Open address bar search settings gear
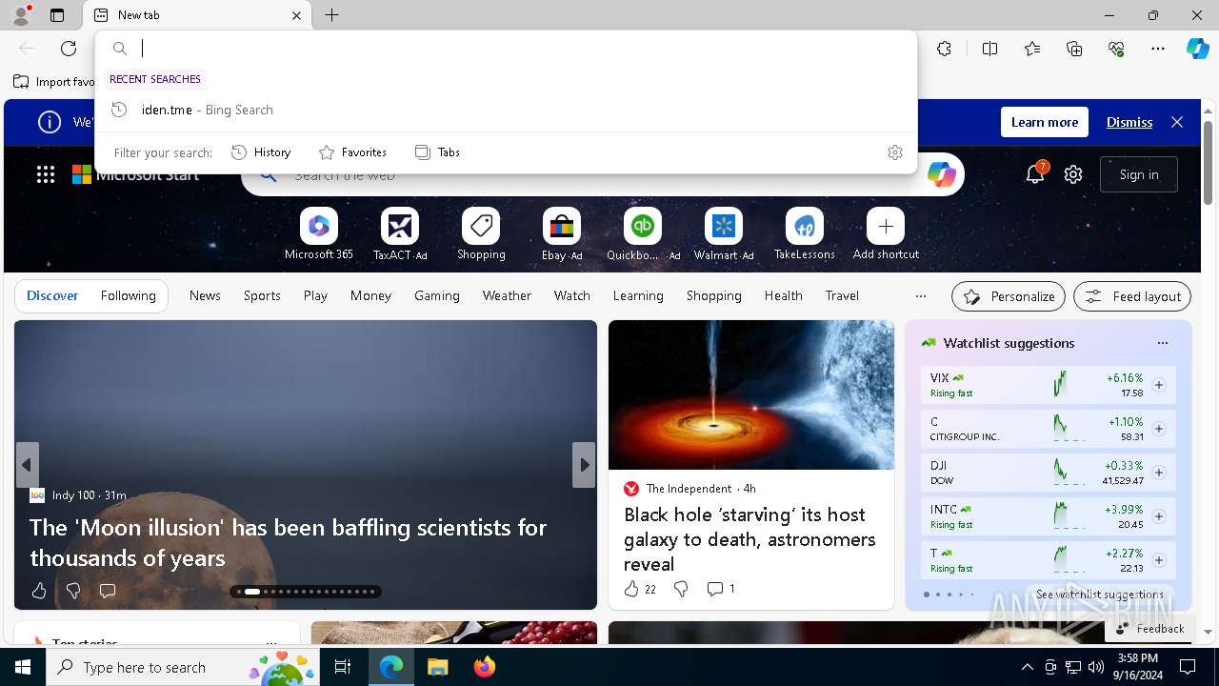Screen dimensions: 1219x686 (895, 152)
